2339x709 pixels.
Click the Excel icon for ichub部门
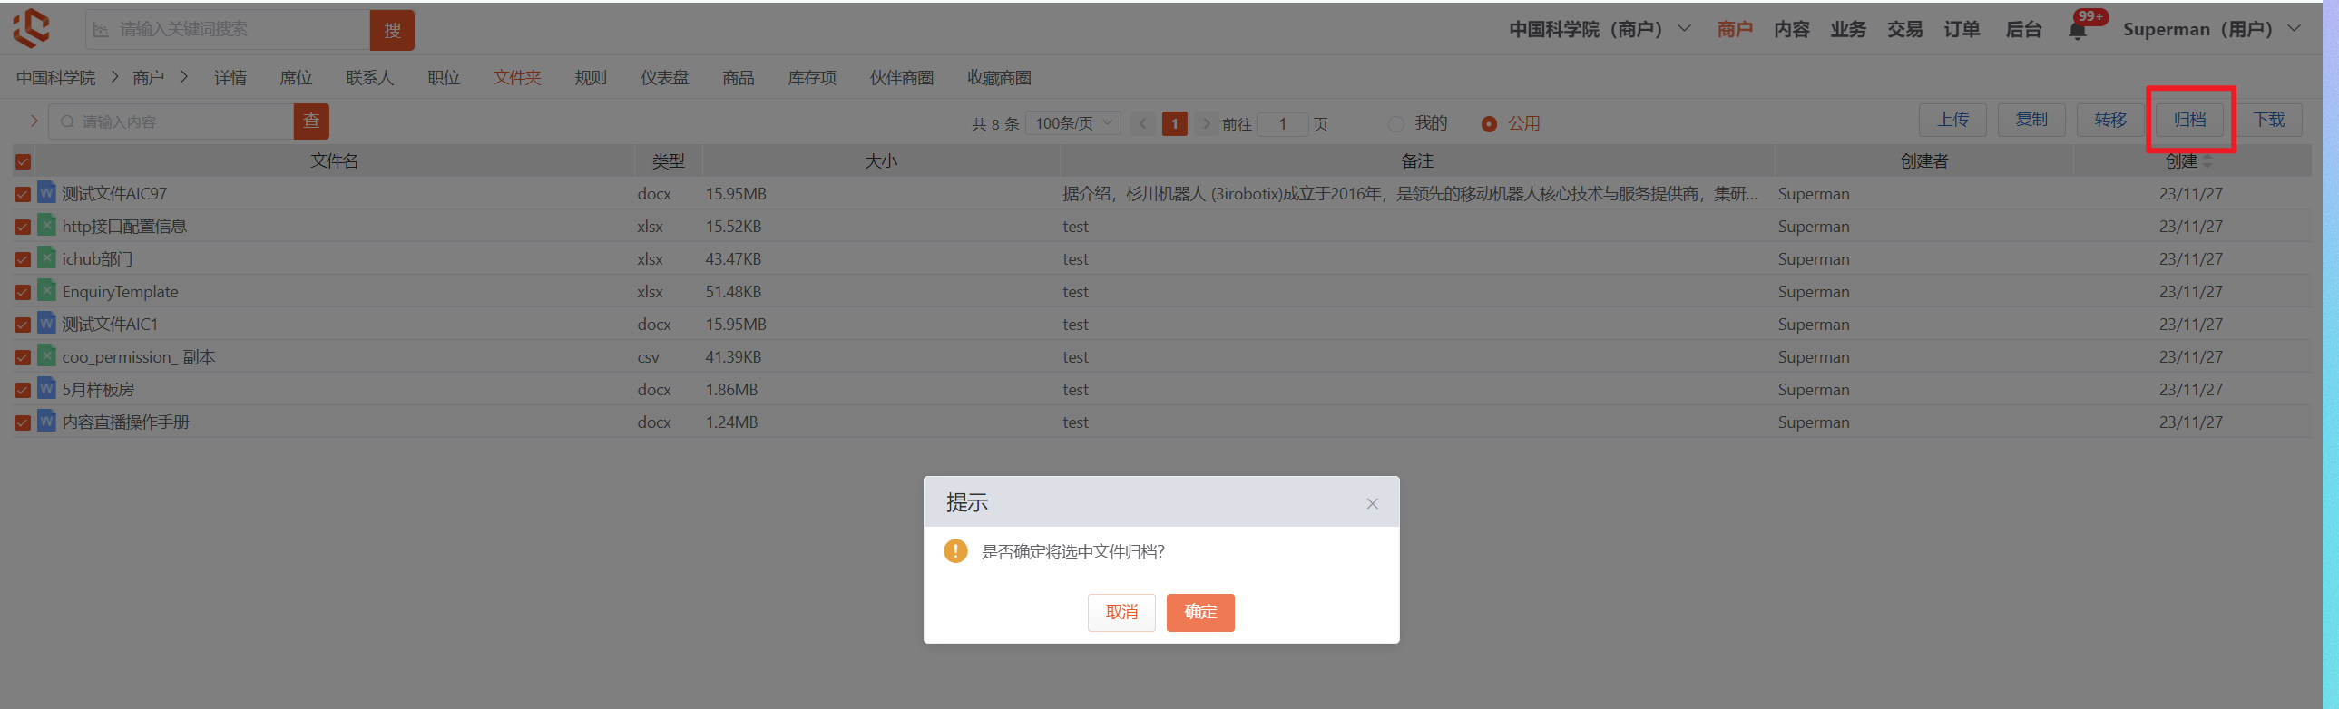coord(46,257)
